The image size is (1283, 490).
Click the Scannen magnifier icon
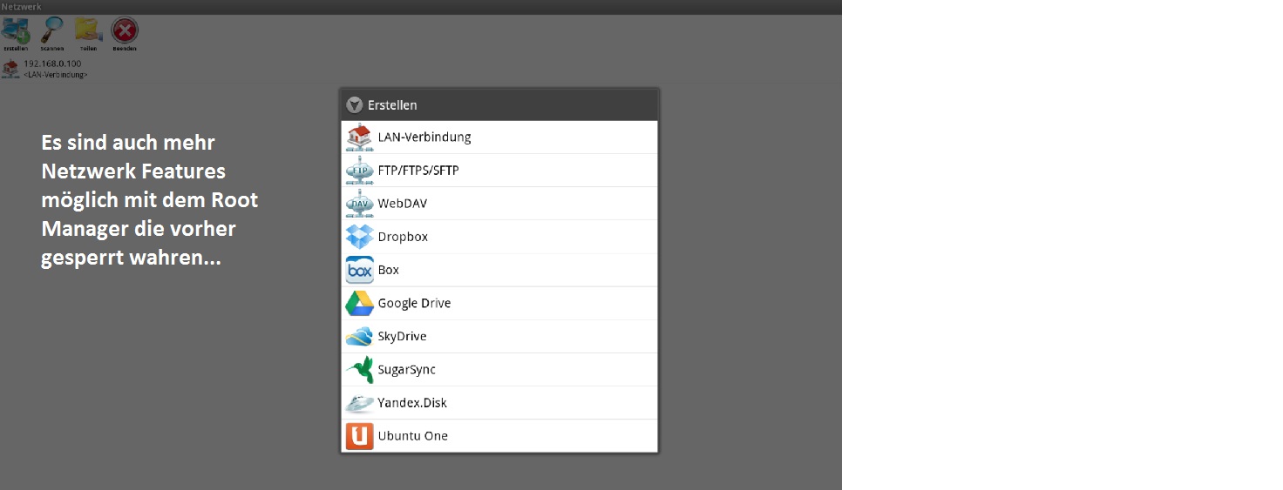[52, 33]
